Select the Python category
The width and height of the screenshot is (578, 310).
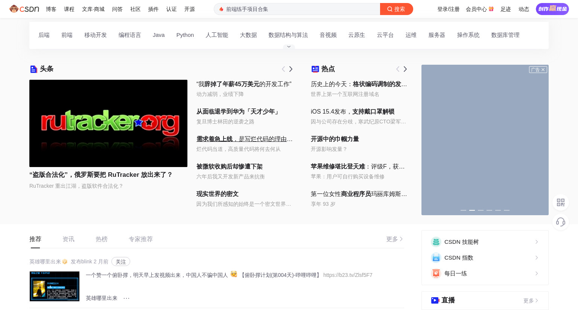point(185,35)
